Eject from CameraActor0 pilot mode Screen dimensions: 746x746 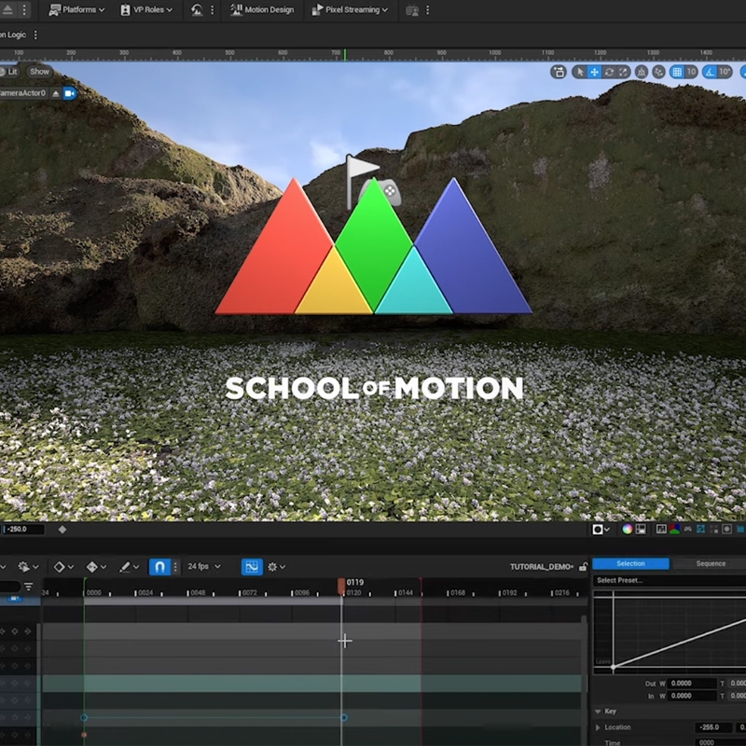(56, 93)
